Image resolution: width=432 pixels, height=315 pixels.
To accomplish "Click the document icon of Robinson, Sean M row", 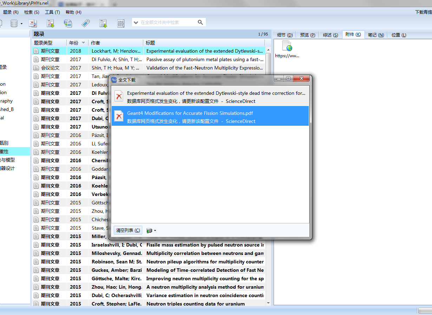I will point(36,262).
